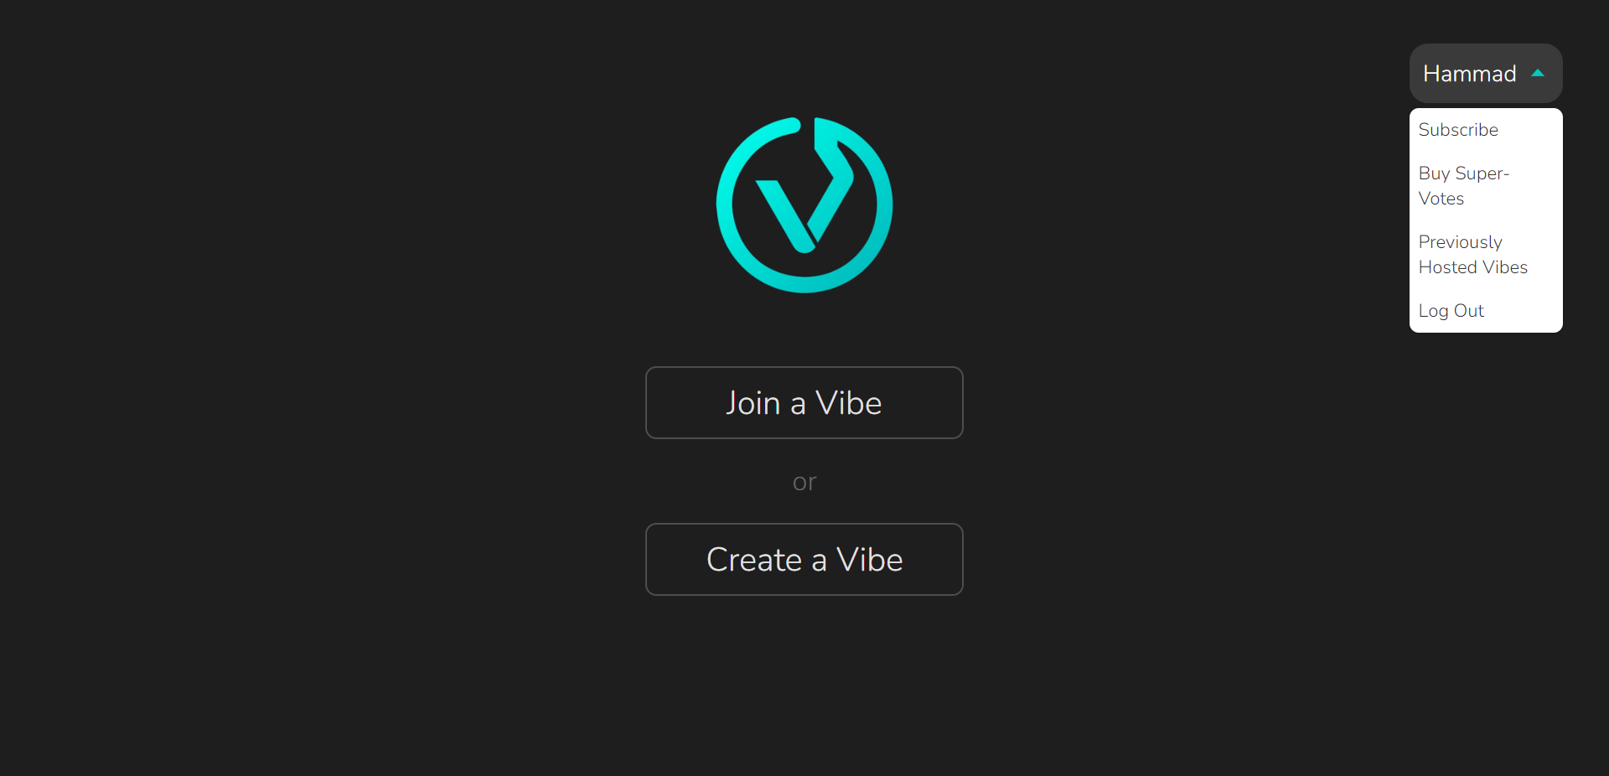Click the Hosted Vibes line of text
Image resolution: width=1609 pixels, height=776 pixels.
pyautogui.click(x=1472, y=267)
